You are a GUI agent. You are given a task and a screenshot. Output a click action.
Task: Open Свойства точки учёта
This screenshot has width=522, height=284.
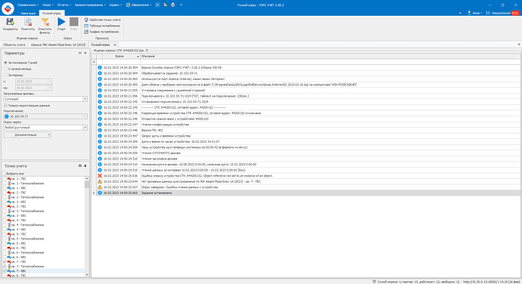[x=102, y=20]
